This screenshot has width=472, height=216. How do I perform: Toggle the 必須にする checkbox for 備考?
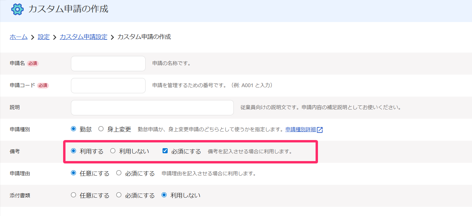tap(165, 151)
